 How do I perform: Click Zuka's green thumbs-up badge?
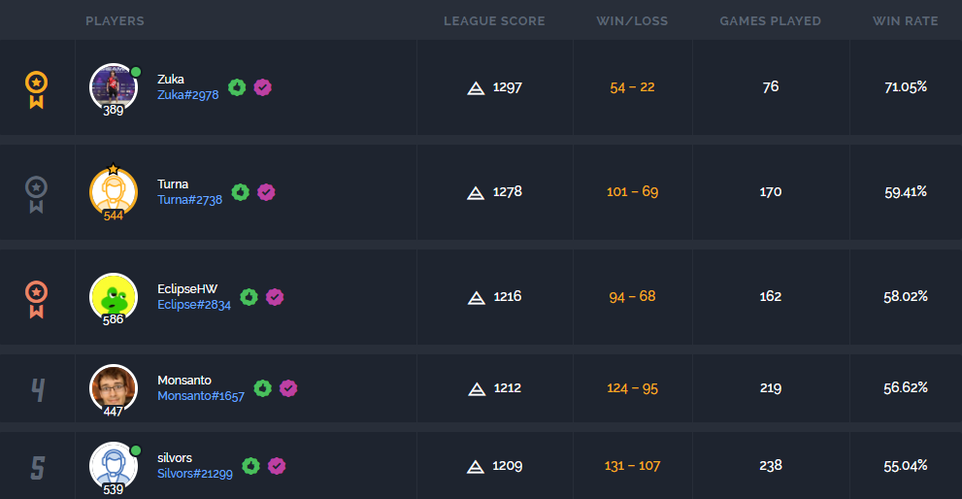pos(237,87)
